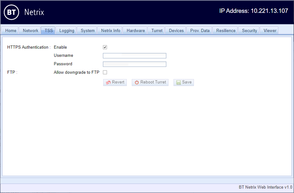
Task: Focus the Password input field
Action: coord(134,64)
